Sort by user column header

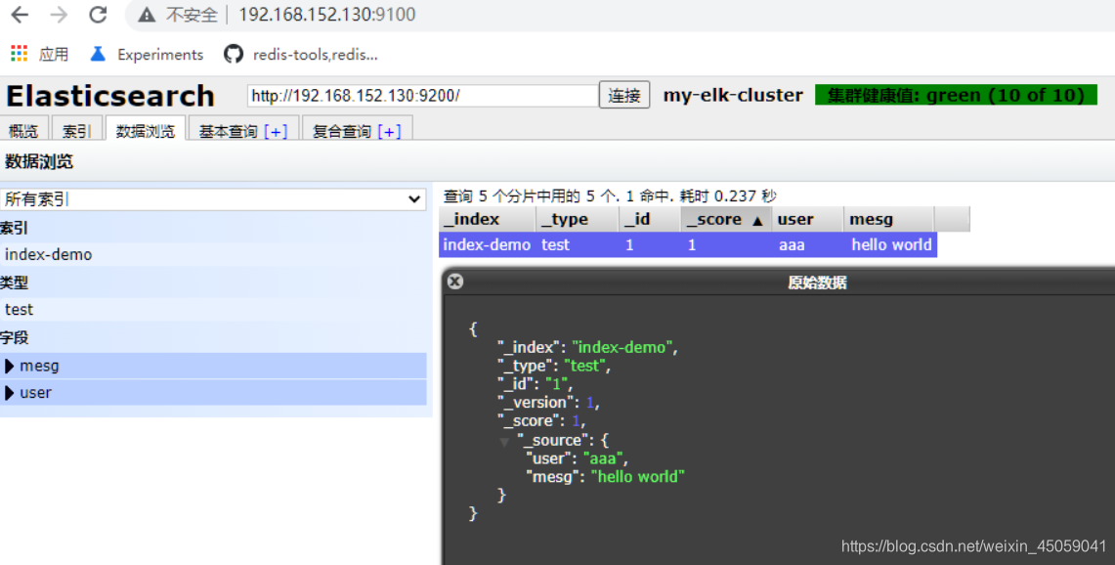[808, 219]
